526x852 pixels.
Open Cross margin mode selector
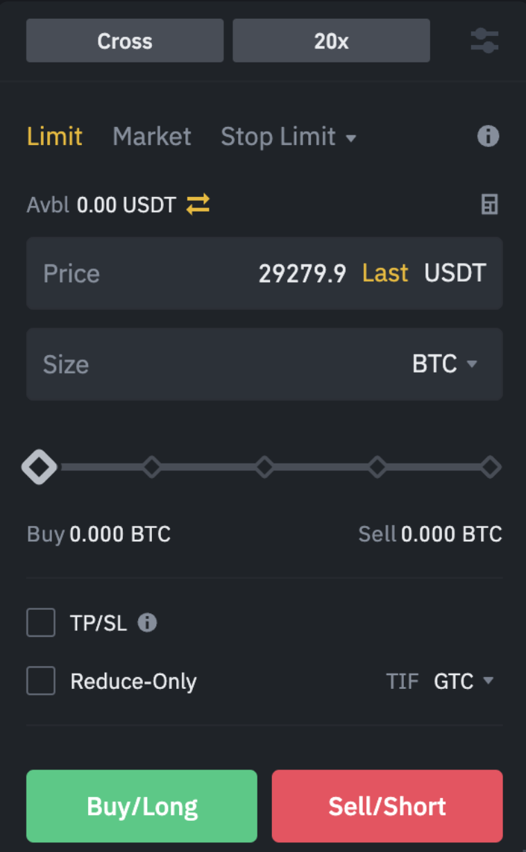tap(125, 41)
